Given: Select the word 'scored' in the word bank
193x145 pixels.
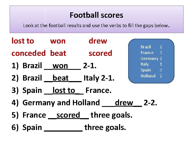Looking at the screenshot, I should pos(100,53).
